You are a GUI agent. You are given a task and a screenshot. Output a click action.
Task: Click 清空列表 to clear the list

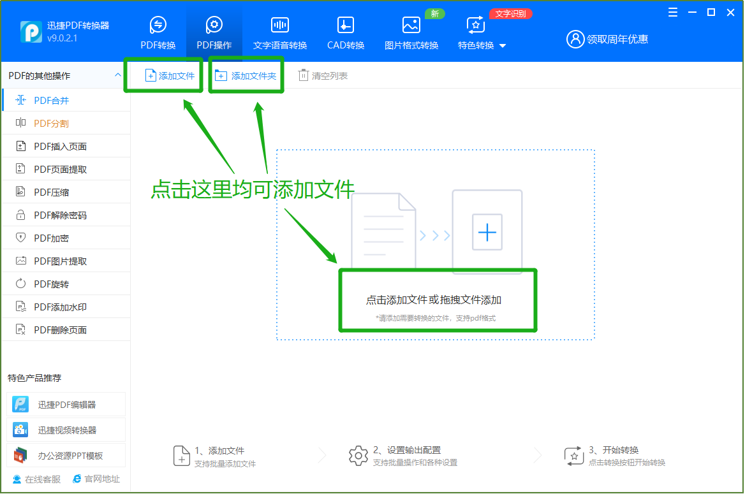(323, 76)
